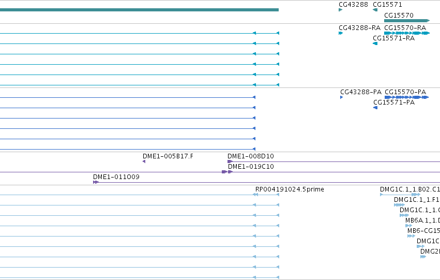Click the DME1-019C10 alignment label
This screenshot has width=440, height=280.
(251, 167)
